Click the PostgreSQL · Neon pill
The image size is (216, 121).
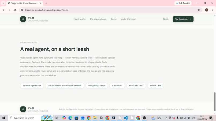pyautogui.click(x=97, y=85)
